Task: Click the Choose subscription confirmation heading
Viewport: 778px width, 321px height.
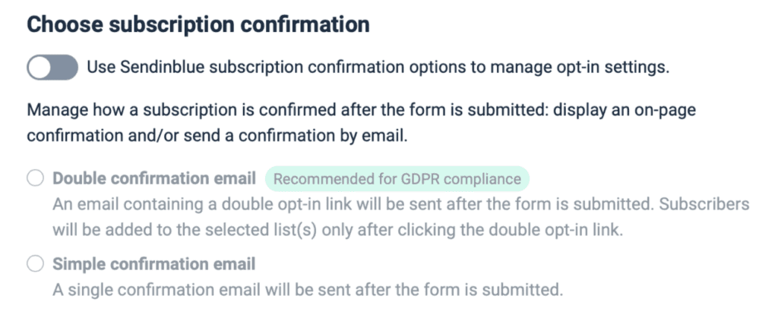Action: (198, 24)
